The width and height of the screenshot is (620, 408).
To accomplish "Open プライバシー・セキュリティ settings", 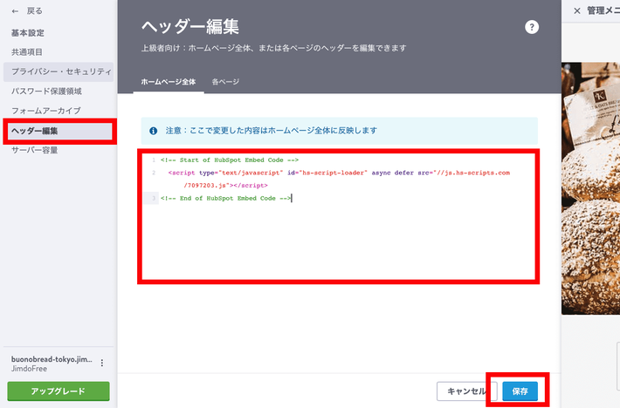I will 59,71.
